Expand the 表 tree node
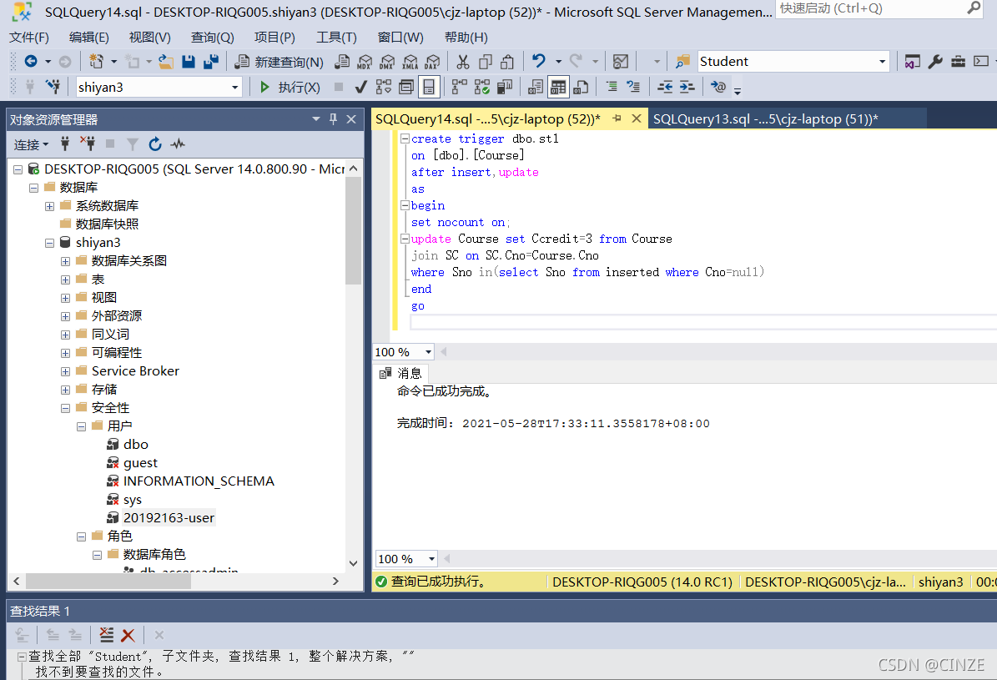Screen dimensions: 997x680 point(65,280)
